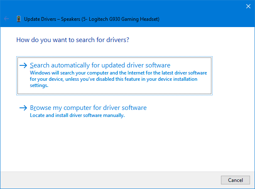Viewport: 255px width, 189px height.
Task: Click arrow icon next to Browse my computer
Action: click(x=23, y=108)
